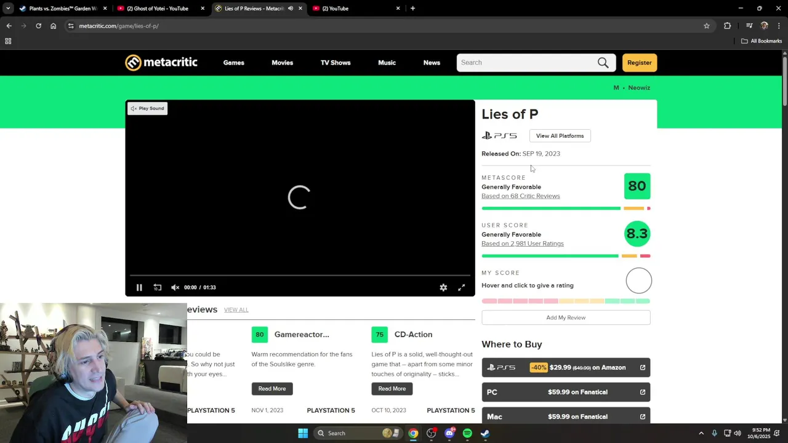788x443 pixels.
Task: Open Movies menu on Metacritic
Action: [x=282, y=63]
